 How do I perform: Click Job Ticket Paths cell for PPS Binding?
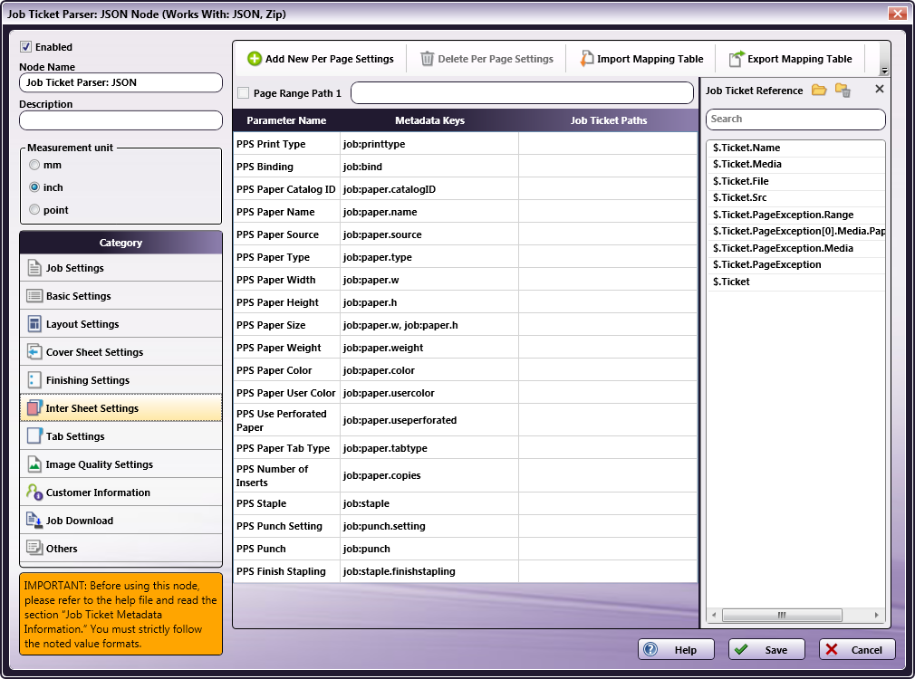click(608, 167)
